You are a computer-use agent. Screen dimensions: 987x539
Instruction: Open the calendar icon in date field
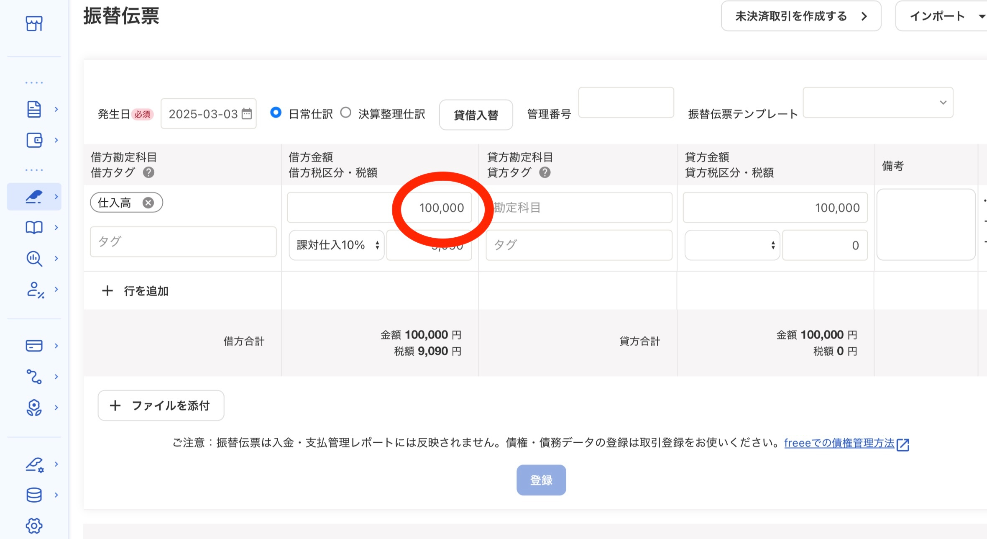pyautogui.click(x=247, y=114)
